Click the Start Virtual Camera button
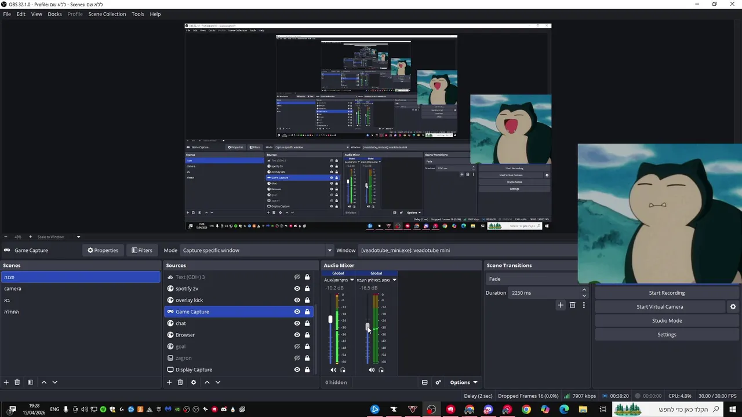The width and height of the screenshot is (742, 417). coord(660,307)
